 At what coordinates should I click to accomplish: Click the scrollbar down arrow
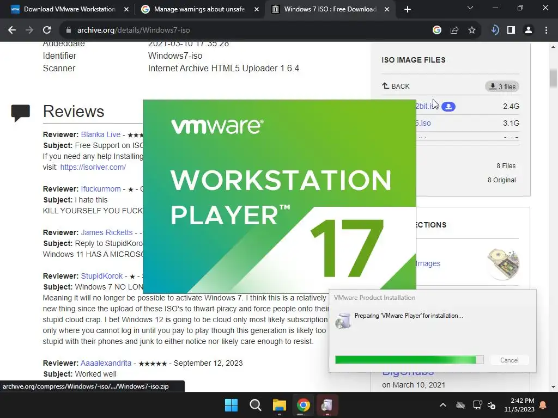[x=553, y=387]
